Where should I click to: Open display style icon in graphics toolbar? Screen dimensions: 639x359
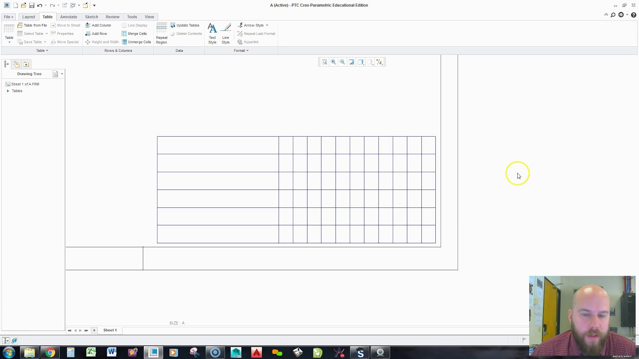click(360, 62)
